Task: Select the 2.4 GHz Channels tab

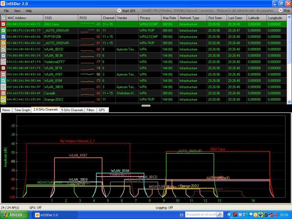Action: (46, 109)
